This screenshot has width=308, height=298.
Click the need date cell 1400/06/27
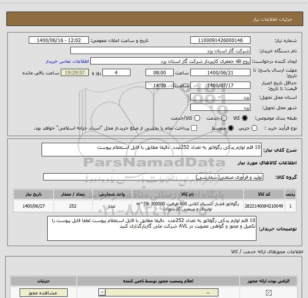click(x=33, y=206)
